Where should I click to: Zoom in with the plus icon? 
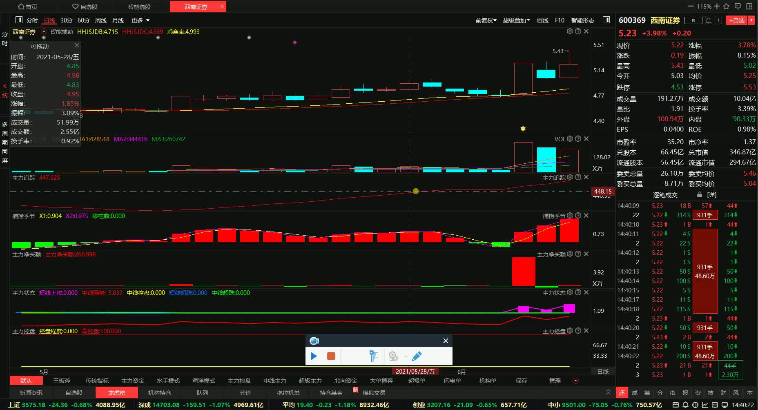[x=717, y=6]
